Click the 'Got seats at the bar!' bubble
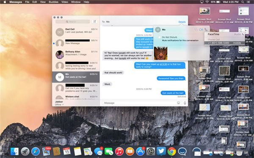Image resolution: width=254 pixels, height=158 pixels. [x=173, y=93]
